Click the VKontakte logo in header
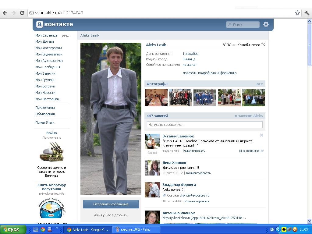The image size is (312, 234). [x=55, y=24]
